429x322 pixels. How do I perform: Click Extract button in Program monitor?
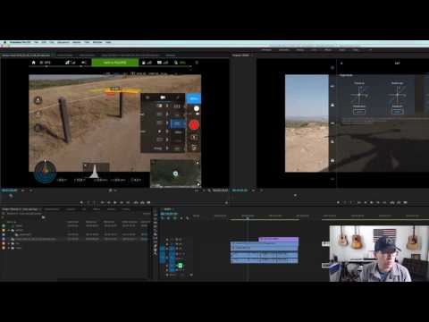click(x=399, y=202)
